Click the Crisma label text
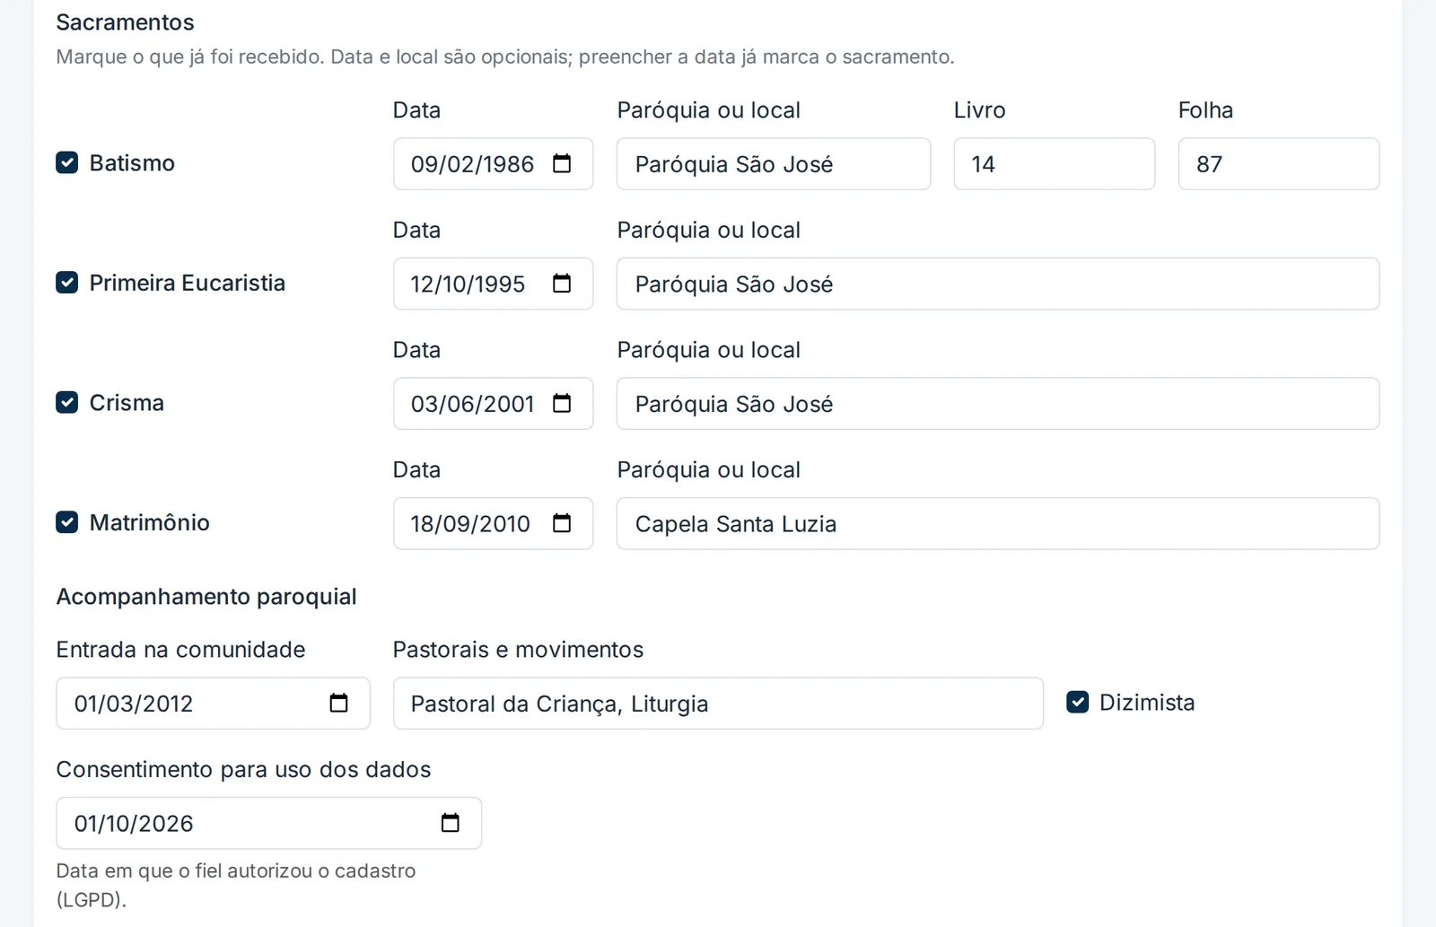Image resolution: width=1436 pixels, height=927 pixels. [127, 403]
